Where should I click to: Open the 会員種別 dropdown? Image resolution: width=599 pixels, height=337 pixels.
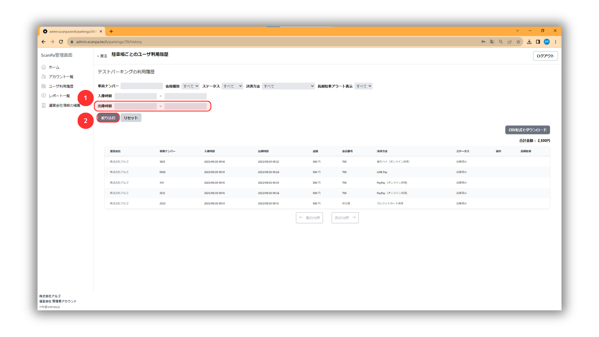click(190, 86)
